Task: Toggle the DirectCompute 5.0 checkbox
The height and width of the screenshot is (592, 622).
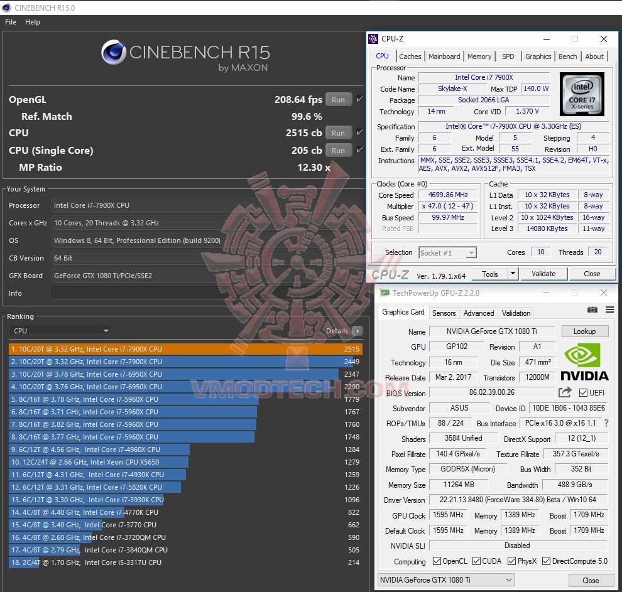Action: [546, 561]
